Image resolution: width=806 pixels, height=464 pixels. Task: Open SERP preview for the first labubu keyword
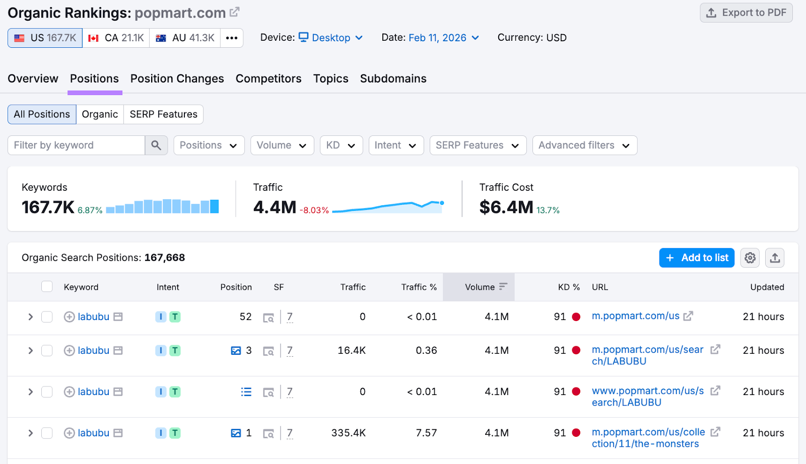[270, 318]
